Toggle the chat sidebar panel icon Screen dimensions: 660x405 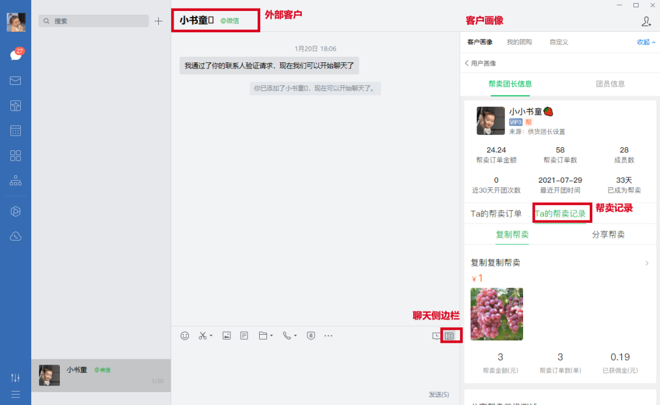450,335
